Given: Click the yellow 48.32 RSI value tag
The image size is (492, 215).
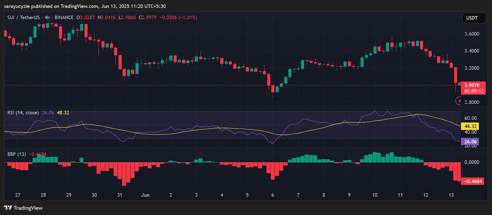Looking at the screenshot, I should coord(470,126).
